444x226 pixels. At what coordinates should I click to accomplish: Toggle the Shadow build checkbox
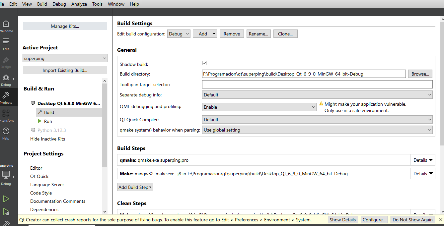[204, 63]
